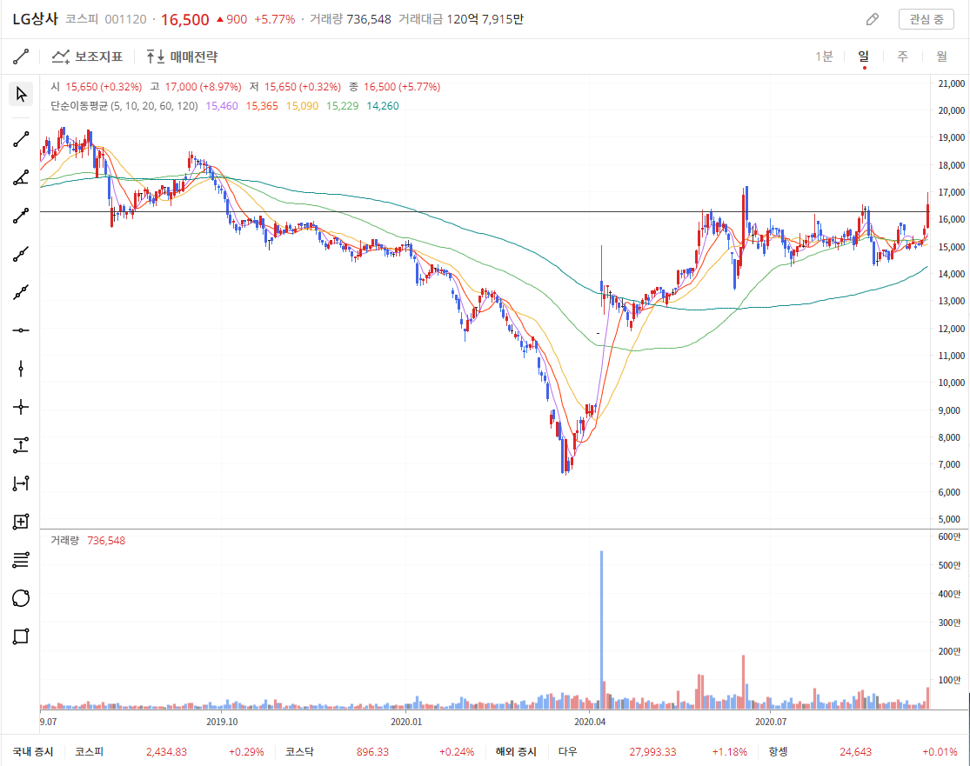Select the horizontal date range measure tool
Screen dimensions: 970x766
(21, 483)
